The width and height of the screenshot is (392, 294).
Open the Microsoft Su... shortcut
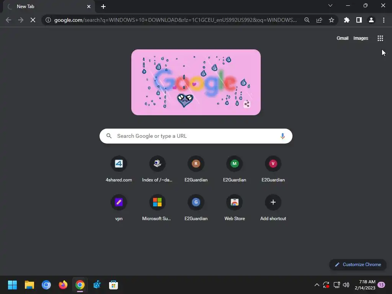point(157,207)
